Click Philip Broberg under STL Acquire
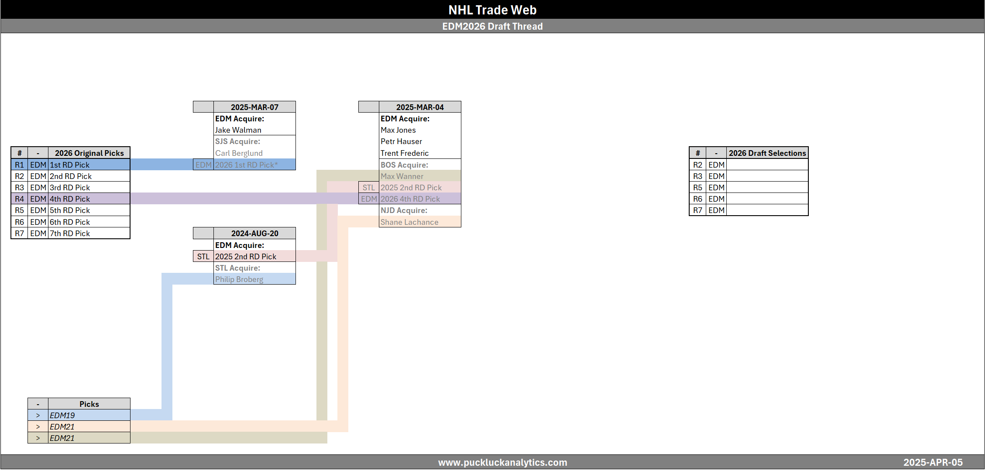Image resolution: width=986 pixels, height=471 pixels. (239, 279)
